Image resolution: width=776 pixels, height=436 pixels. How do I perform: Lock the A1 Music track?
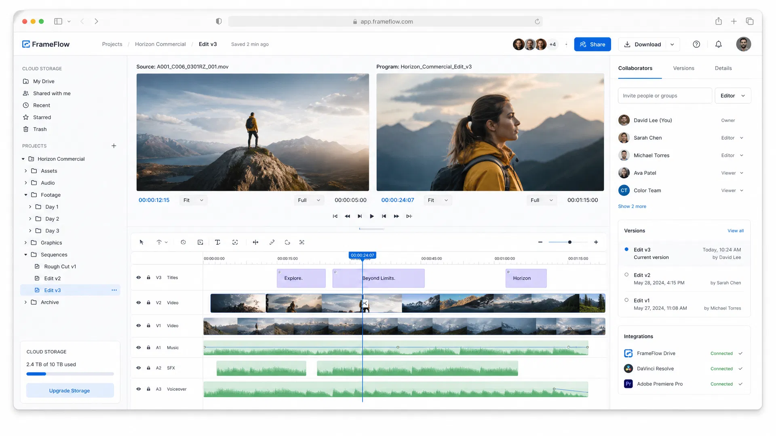click(x=148, y=348)
